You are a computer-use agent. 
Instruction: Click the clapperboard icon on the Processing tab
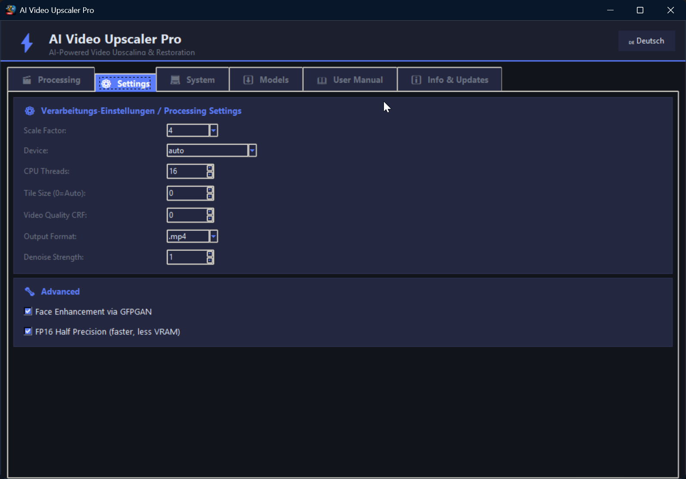click(x=27, y=80)
